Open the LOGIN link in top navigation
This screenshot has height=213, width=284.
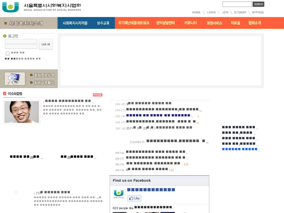click(x=211, y=13)
